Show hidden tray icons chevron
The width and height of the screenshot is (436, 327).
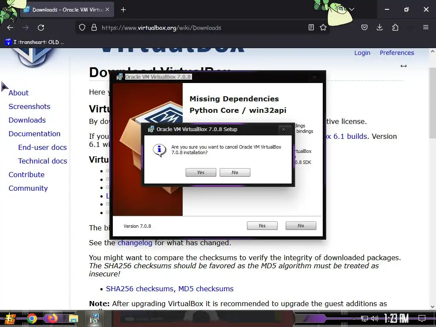coord(354,318)
